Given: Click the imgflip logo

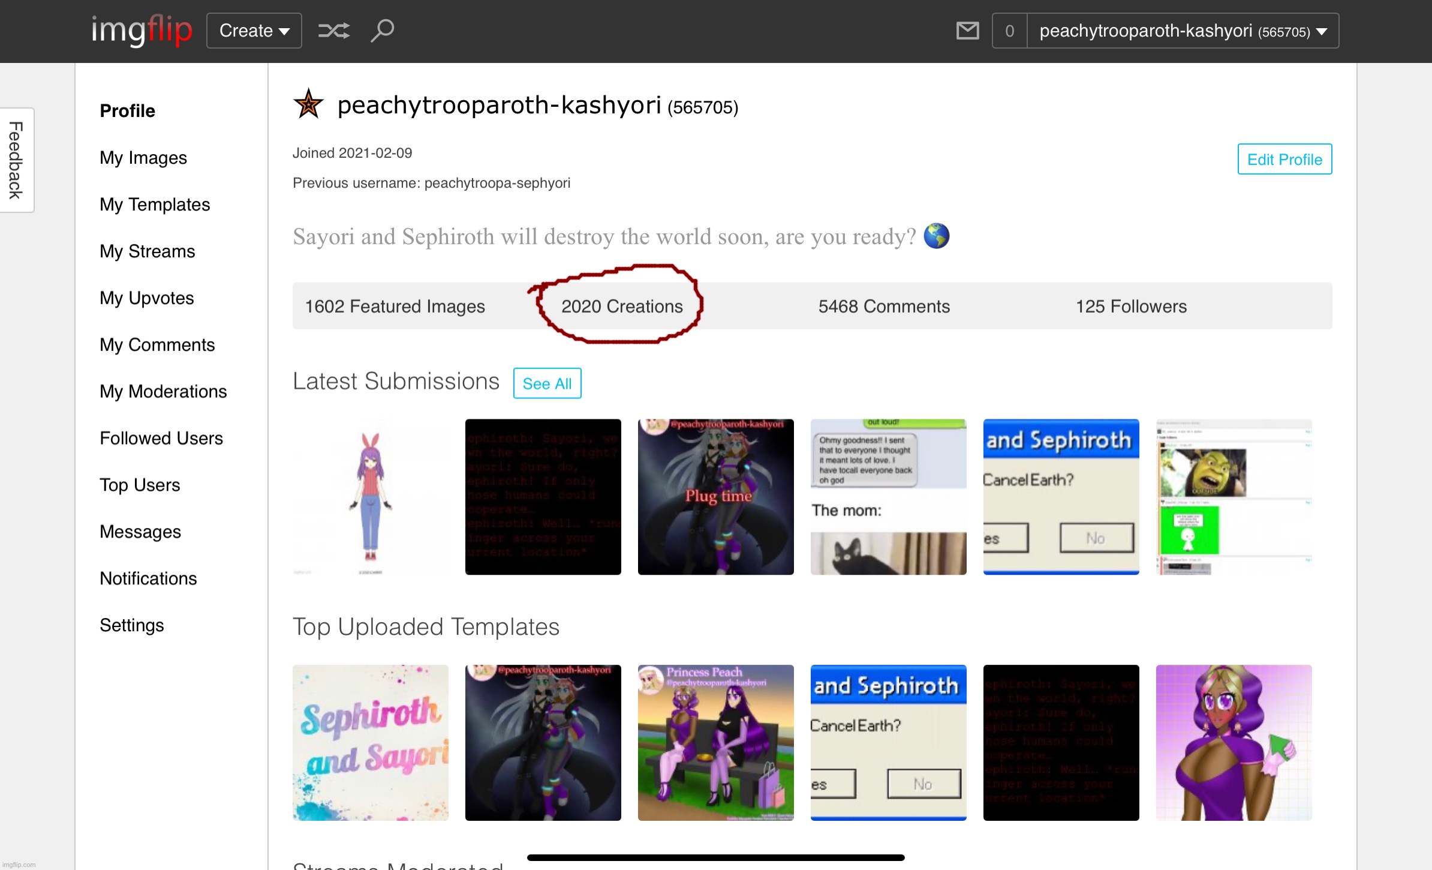Looking at the screenshot, I should (x=142, y=30).
